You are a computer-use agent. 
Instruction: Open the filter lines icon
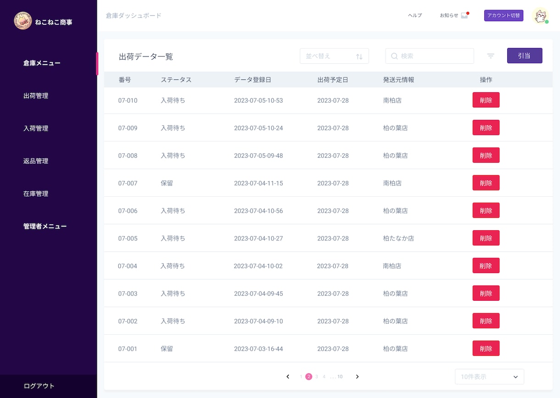coord(491,56)
